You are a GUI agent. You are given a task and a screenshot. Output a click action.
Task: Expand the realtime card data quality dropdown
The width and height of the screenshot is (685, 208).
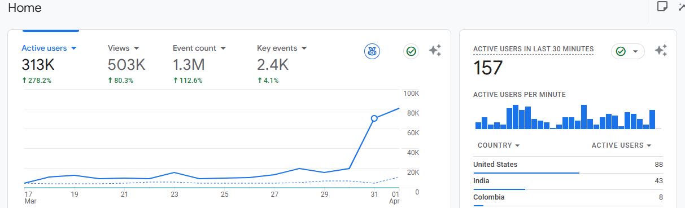pos(628,51)
